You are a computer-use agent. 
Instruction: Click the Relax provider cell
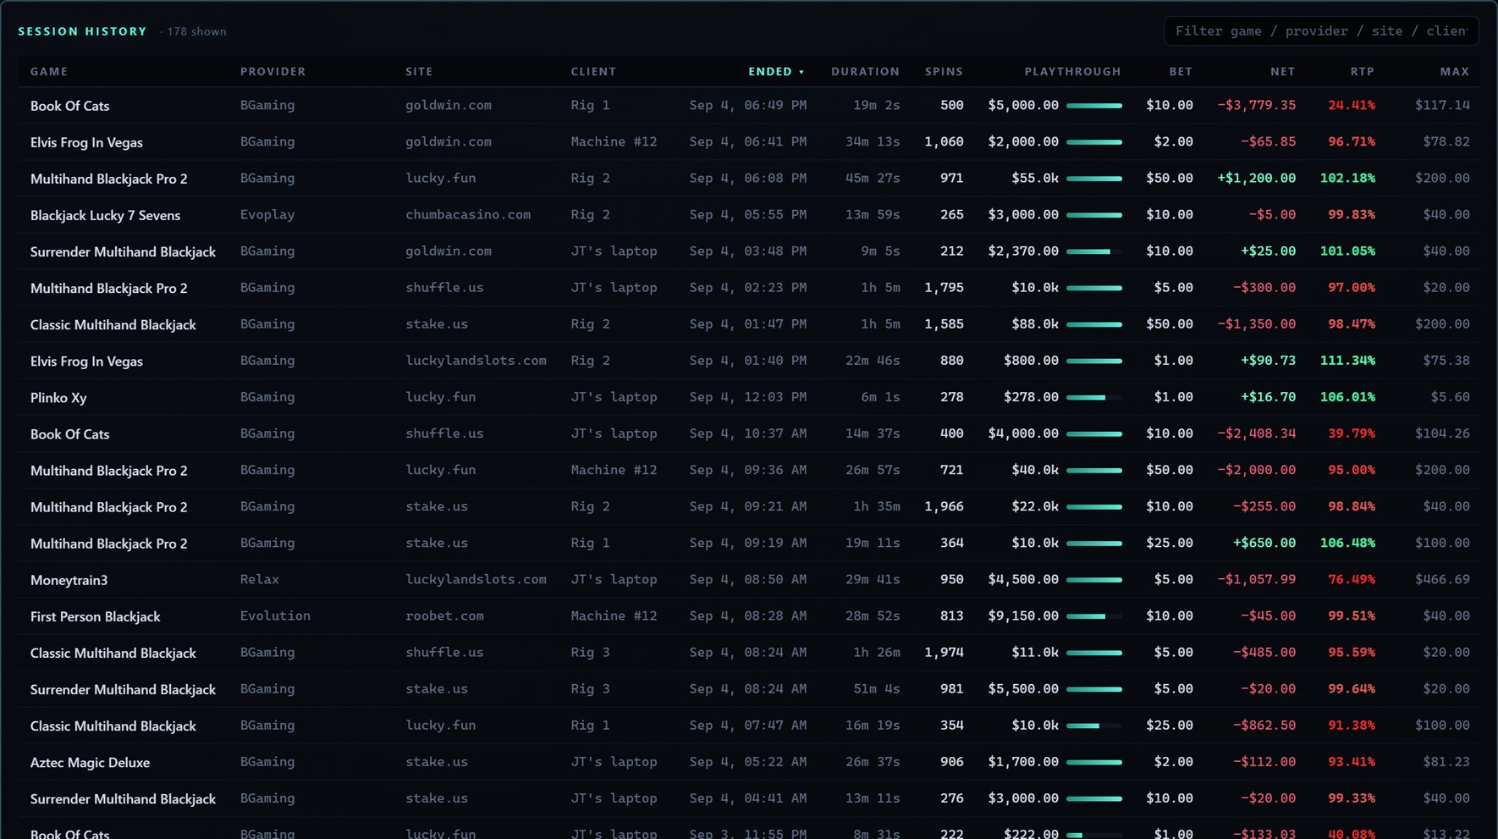tap(259, 580)
